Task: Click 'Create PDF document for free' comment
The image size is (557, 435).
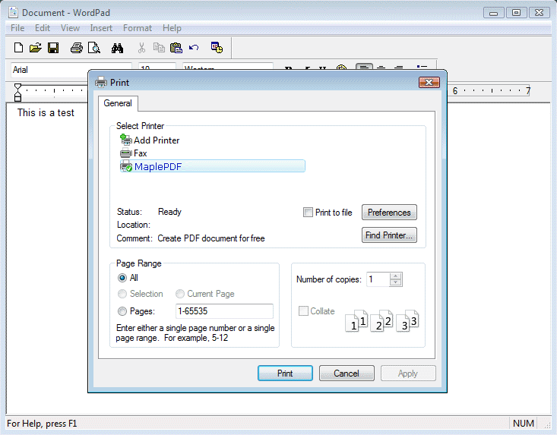Action: (211, 238)
